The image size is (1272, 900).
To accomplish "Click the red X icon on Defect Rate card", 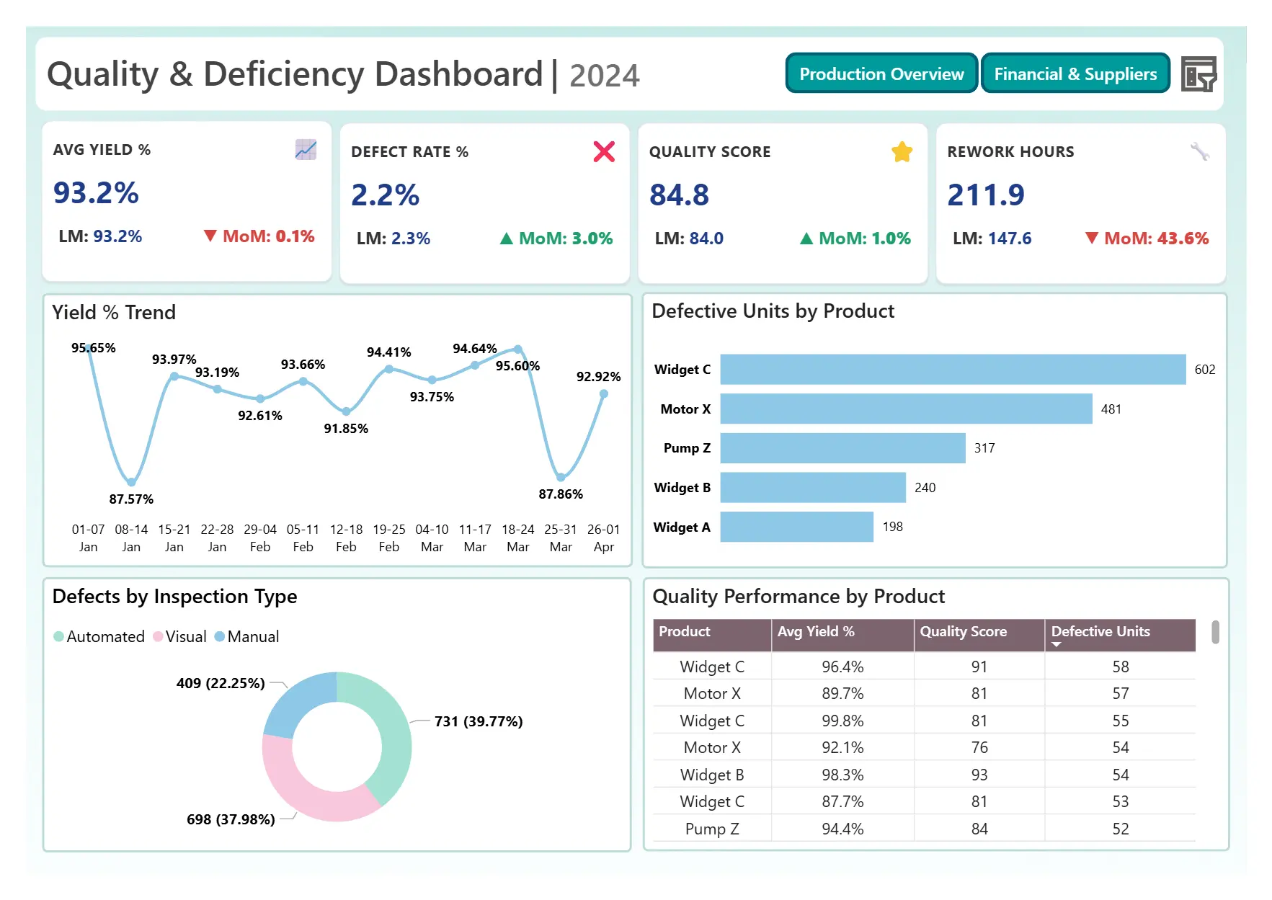I will click(x=604, y=152).
